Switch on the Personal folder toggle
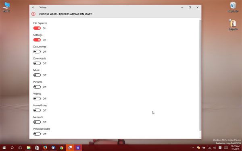This screenshot has height=151, width=242. coord(37,134)
